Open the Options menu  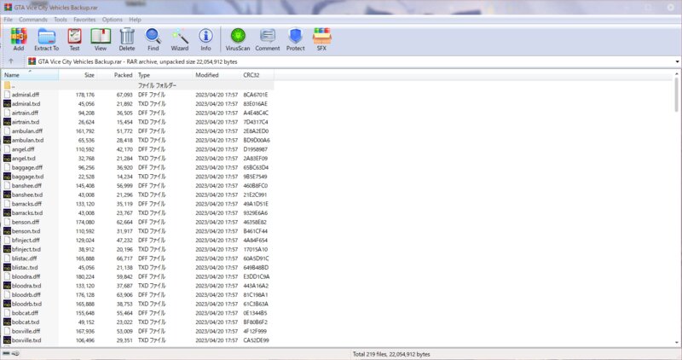click(113, 20)
